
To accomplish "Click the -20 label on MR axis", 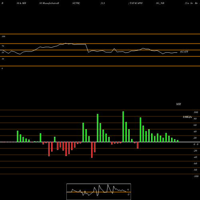I will 195,151.
